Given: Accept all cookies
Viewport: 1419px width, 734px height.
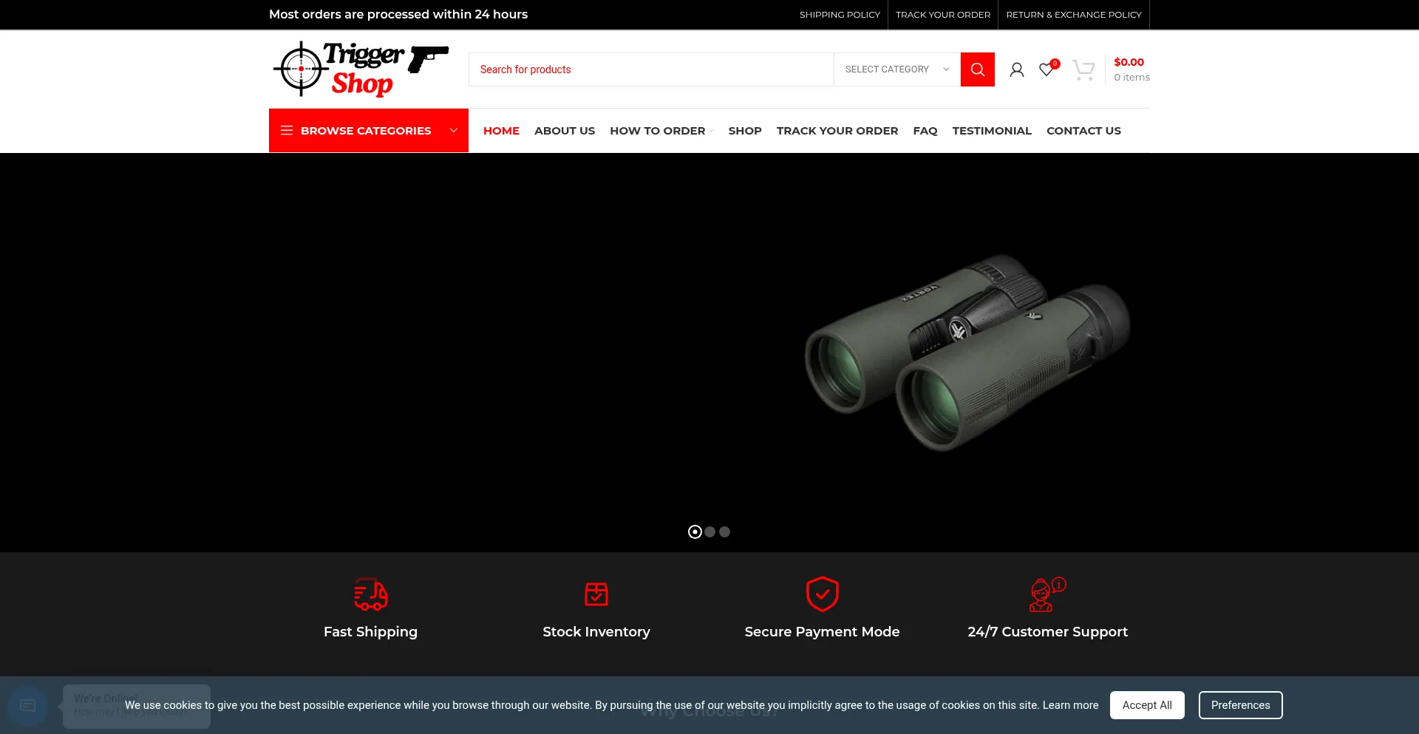Looking at the screenshot, I should (x=1146, y=705).
